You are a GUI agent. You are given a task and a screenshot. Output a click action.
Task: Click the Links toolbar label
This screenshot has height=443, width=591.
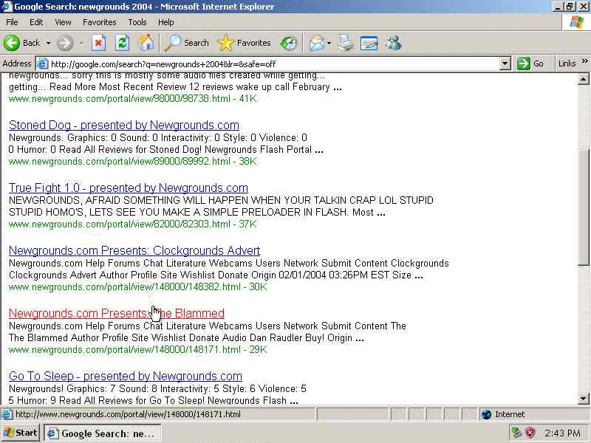coord(567,63)
